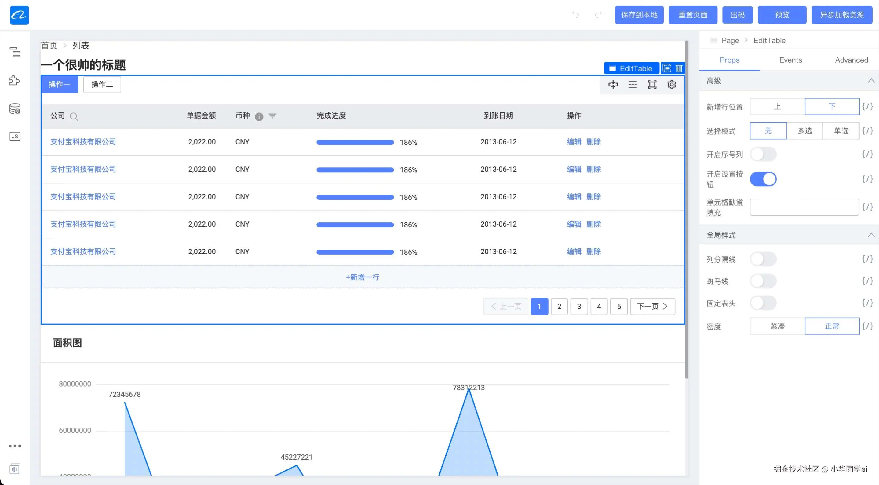Click the filter icon beside 币种 header
The image size is (879, 485).
[x=272, y=116]
